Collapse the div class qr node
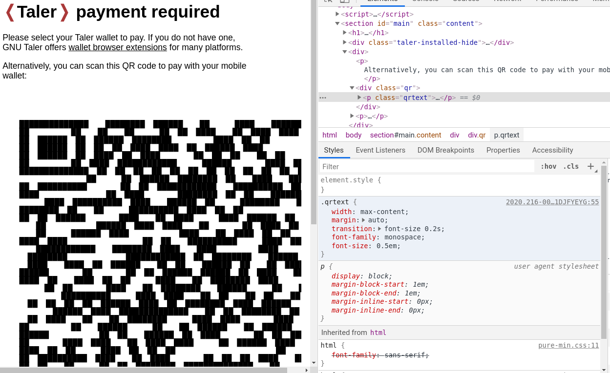 [352, 88]
